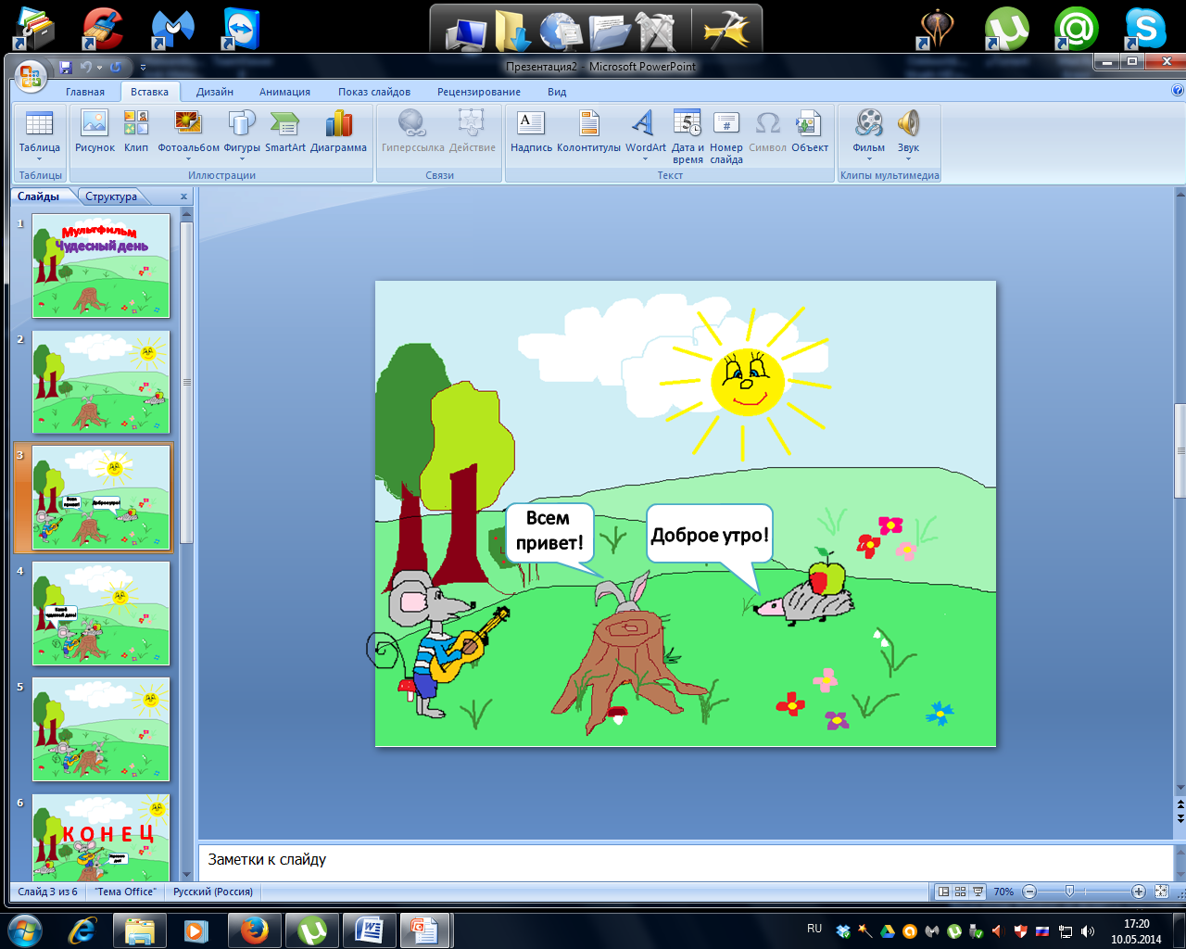This screenshot has width=1186, height=949.
Task: Insert picture using Рисунок icon
Action: (x=95, y=132)
